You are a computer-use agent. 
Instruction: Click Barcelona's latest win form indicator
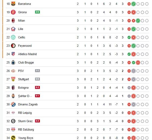pyautogui.click(x=133, y=4)
